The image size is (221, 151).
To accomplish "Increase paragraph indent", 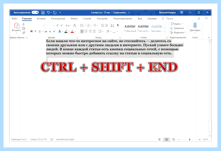I will pyautogui.click(x=107, y=25).
